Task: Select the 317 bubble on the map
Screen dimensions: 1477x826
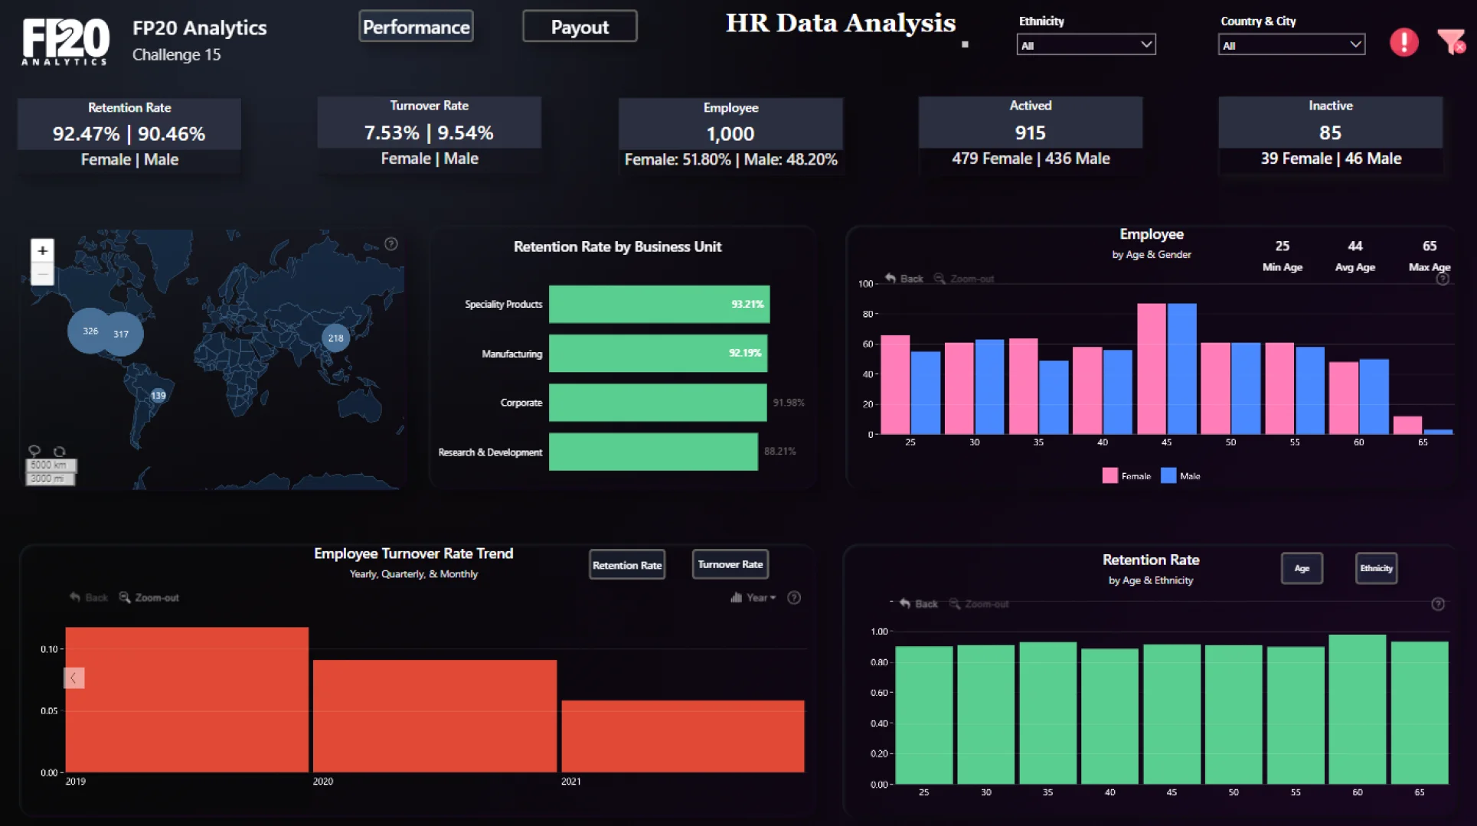Action: pos(123,334)
